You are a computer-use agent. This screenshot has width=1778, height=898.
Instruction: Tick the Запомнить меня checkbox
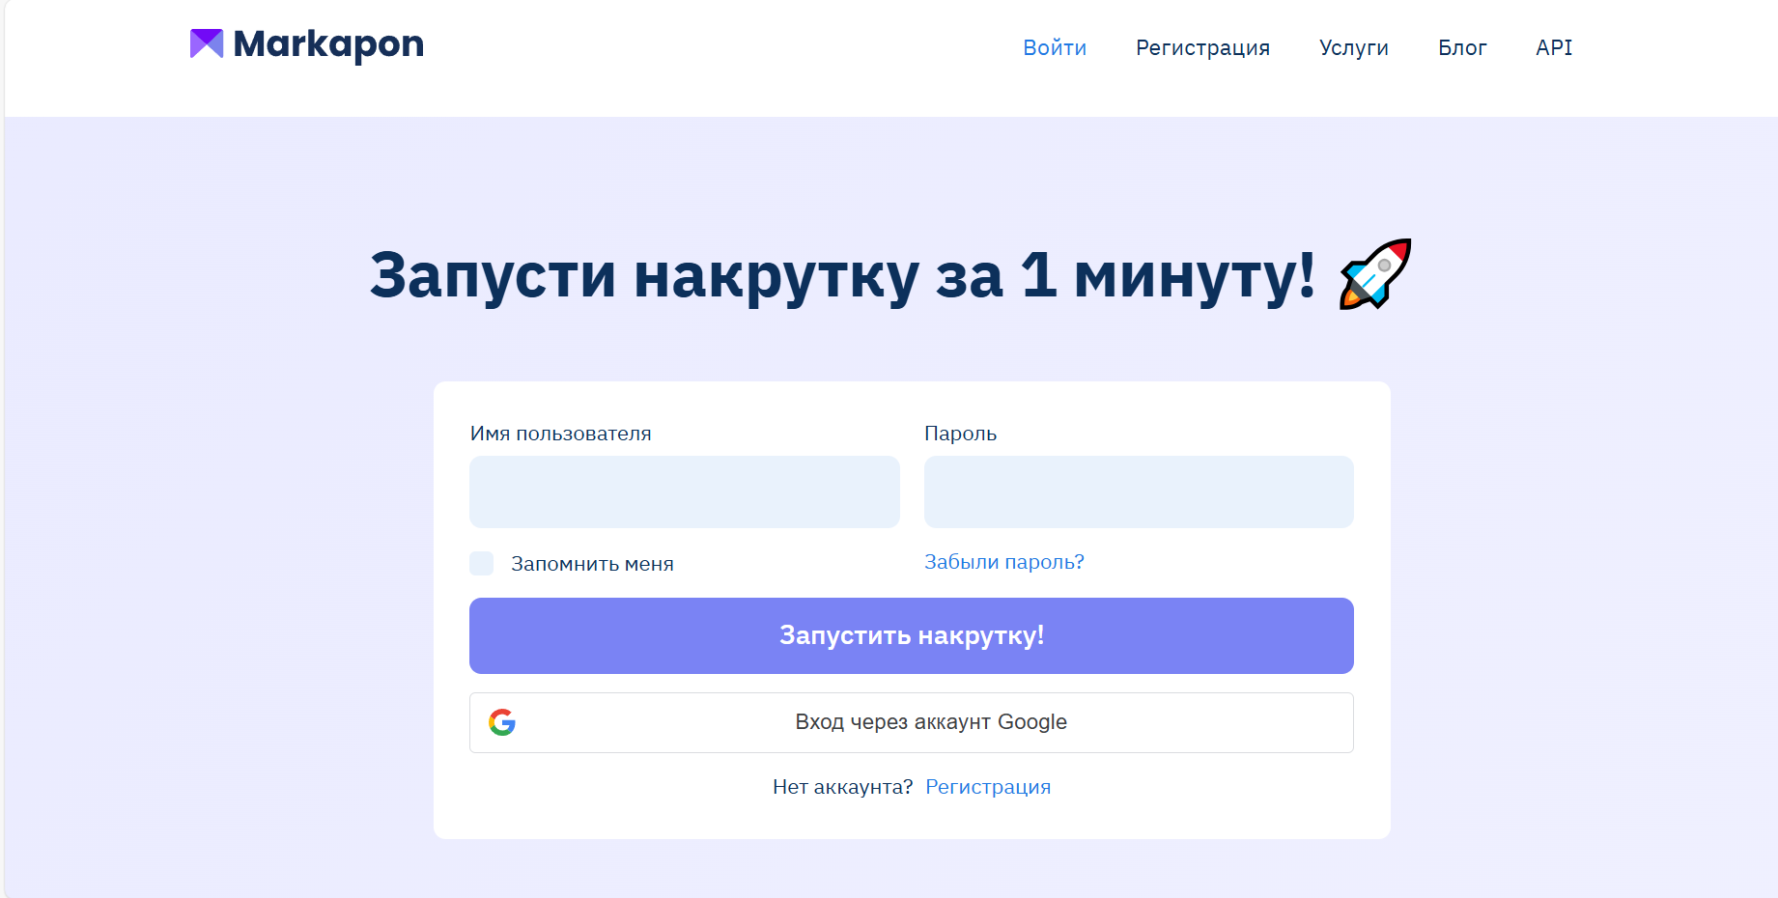(481, 564)
